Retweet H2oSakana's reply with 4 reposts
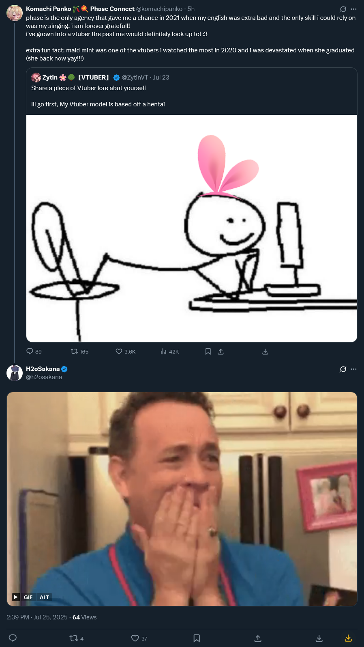 click(x=77, y=638)
